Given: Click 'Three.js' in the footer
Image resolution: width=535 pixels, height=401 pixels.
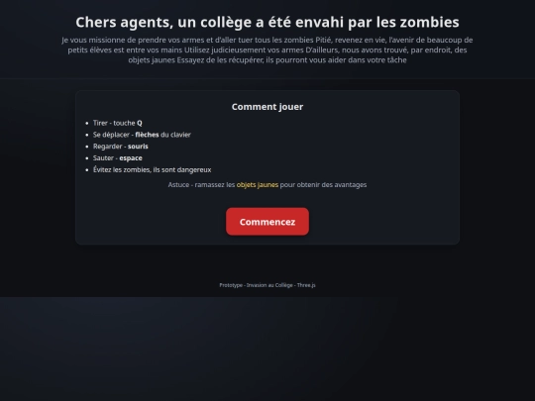Looking at the screenshot, I should [x=306, y=285].
